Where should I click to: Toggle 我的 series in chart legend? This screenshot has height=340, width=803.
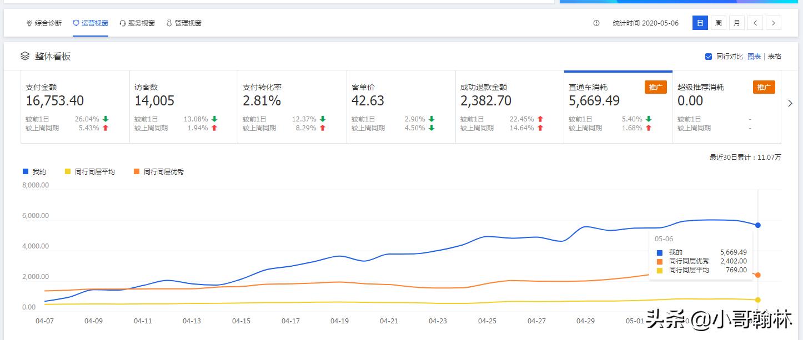pos(34,172)
